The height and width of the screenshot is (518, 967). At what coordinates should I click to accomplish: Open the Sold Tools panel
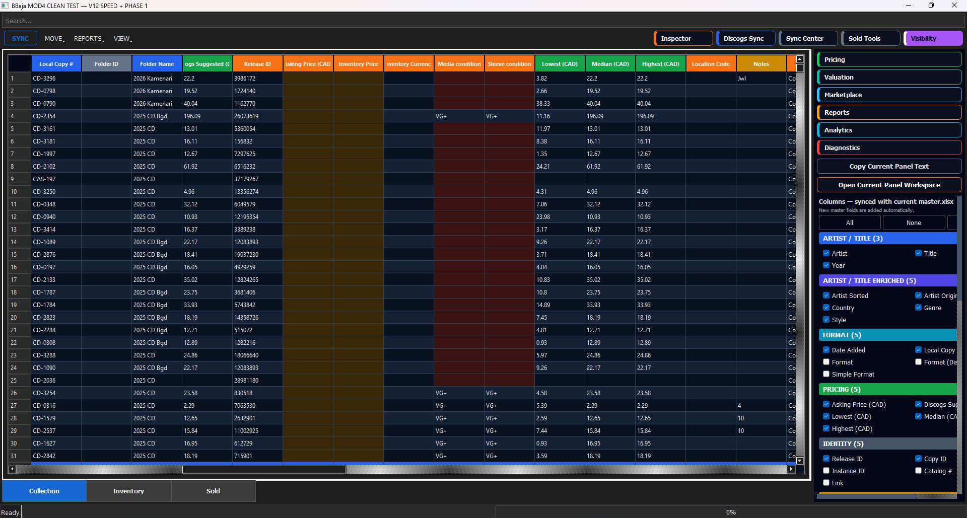(x=871, y=38)
